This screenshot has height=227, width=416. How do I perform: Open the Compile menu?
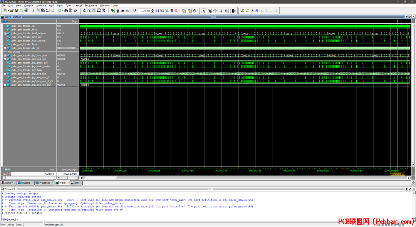[29, 5]
